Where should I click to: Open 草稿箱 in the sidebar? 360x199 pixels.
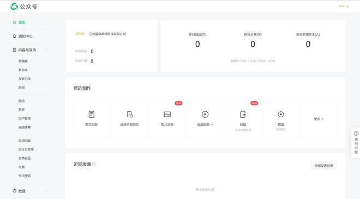pyautogui.click(x=23, y=61)
